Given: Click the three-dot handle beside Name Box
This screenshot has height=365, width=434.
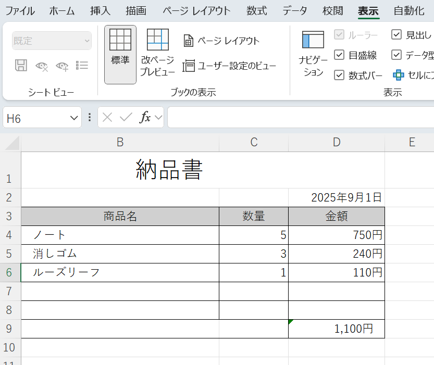Looking at the screenshot, I should click(x=90, y=117).
